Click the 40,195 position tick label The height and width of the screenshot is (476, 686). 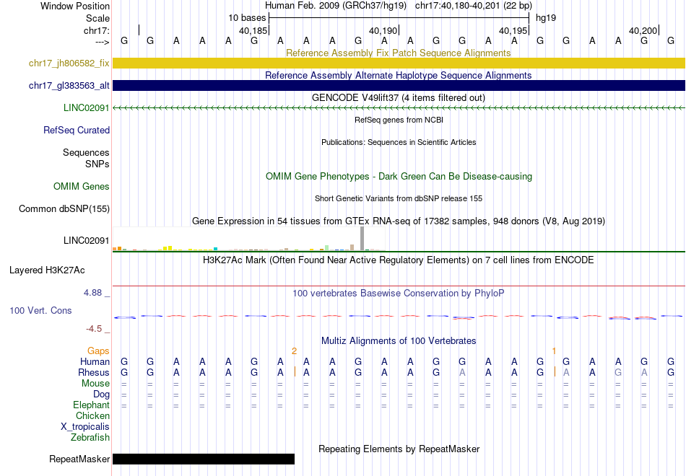513,30
